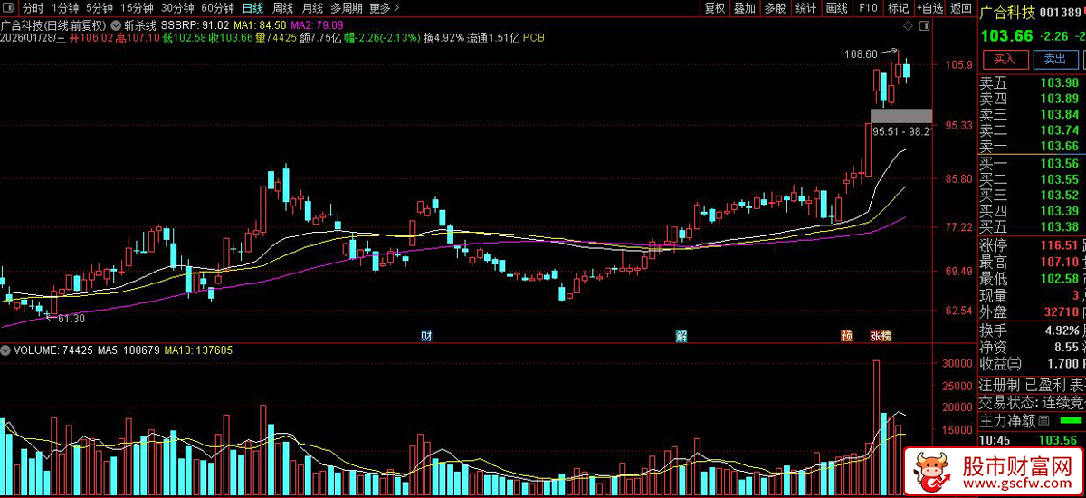Add stock via +自选 button
1086x498 pixels.
929,8
